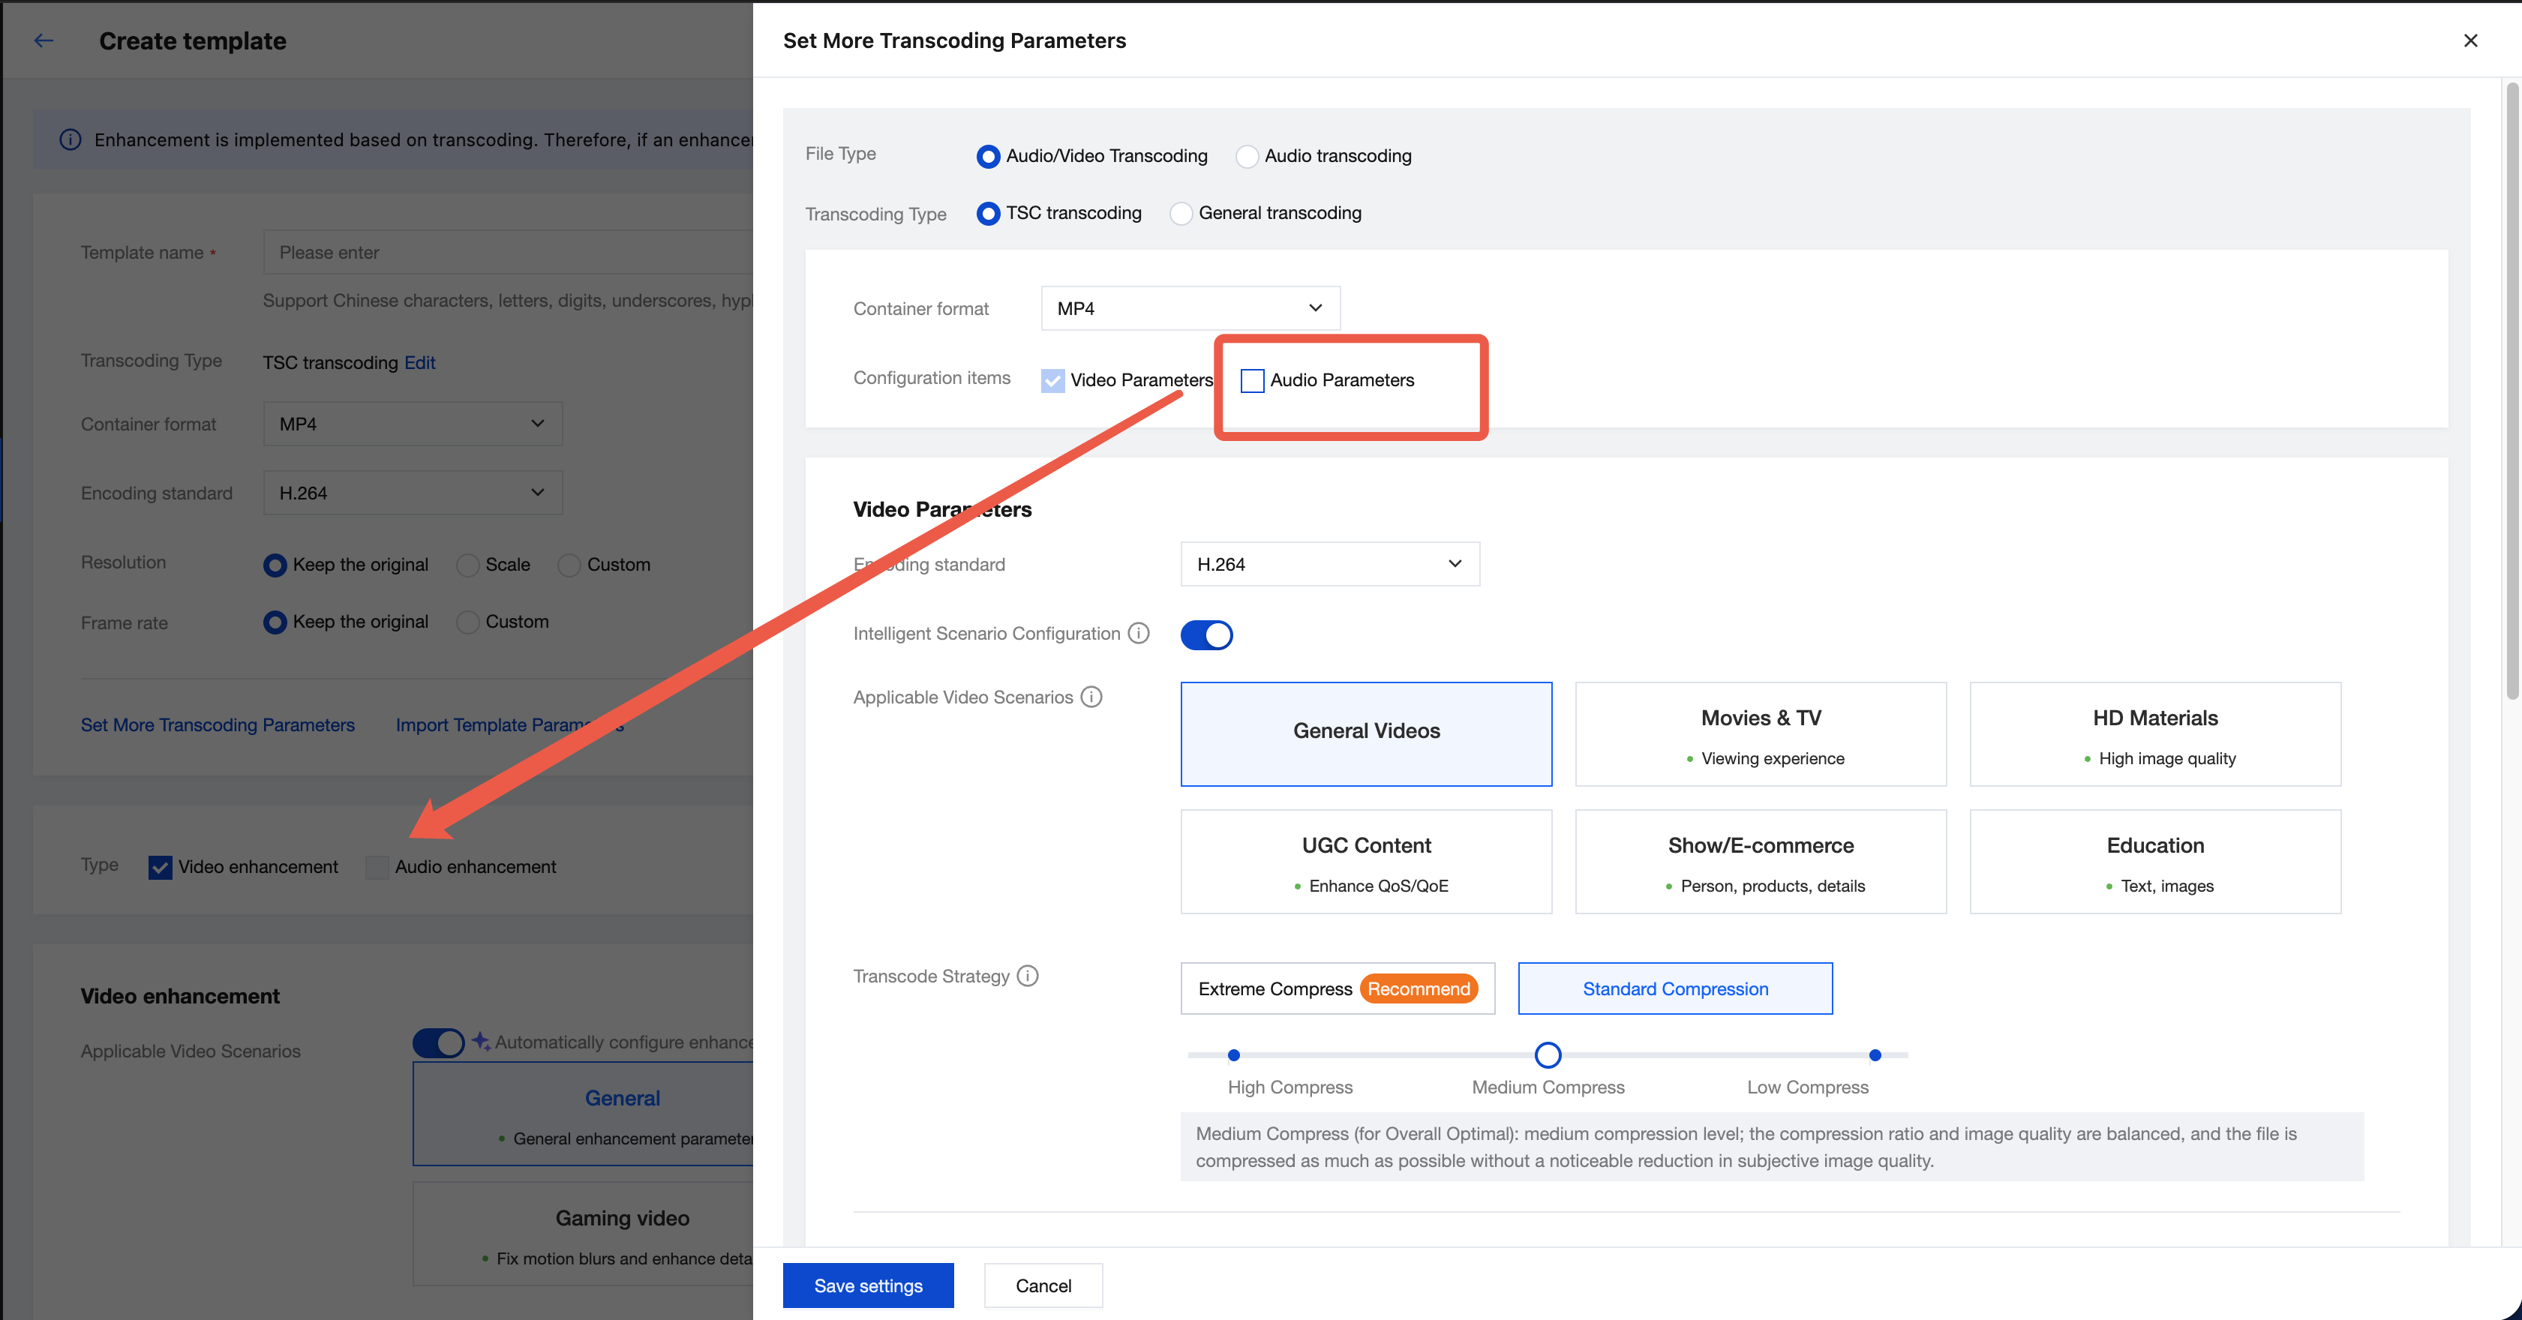Image resolution: width=2522 pixels, height=1320 pixels.
Task: Click info icon next to Intelligent Scenario Configuration
Action: point(1138,633)
